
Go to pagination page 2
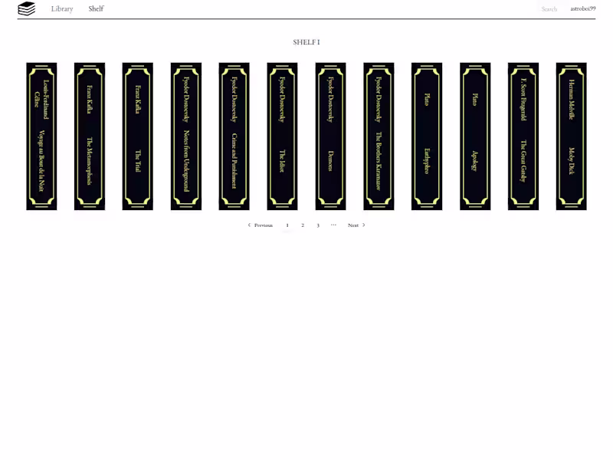tap(303, 225)
